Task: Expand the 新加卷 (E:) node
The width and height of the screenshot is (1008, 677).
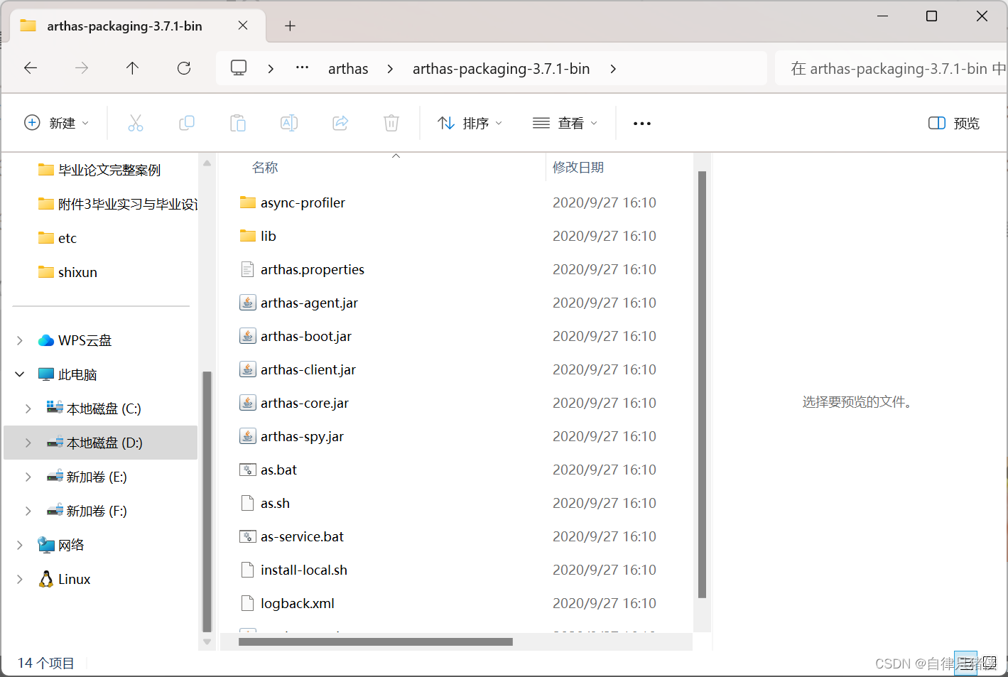Action: (x=28, y=477)
